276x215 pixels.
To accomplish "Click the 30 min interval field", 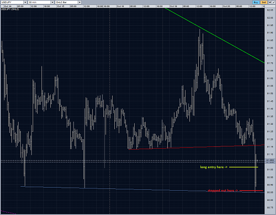I will point(39,2).
